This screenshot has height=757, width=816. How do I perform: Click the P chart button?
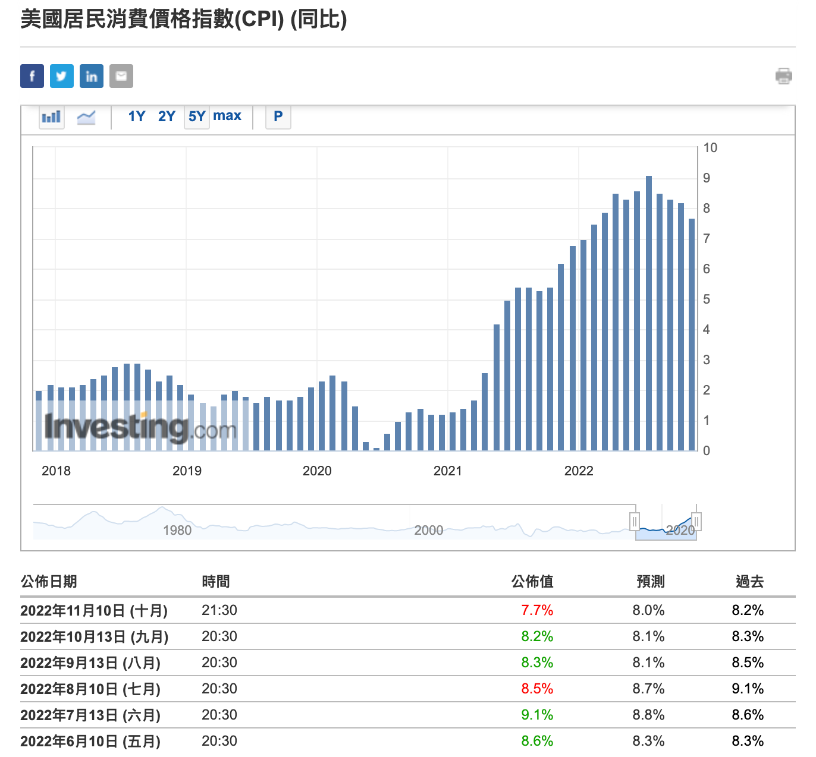click(x=278, y=116)
